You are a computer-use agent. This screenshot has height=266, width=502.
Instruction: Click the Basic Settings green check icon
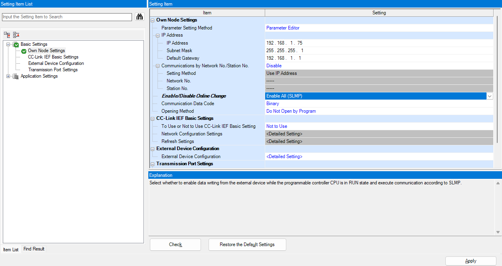point(16,45)
